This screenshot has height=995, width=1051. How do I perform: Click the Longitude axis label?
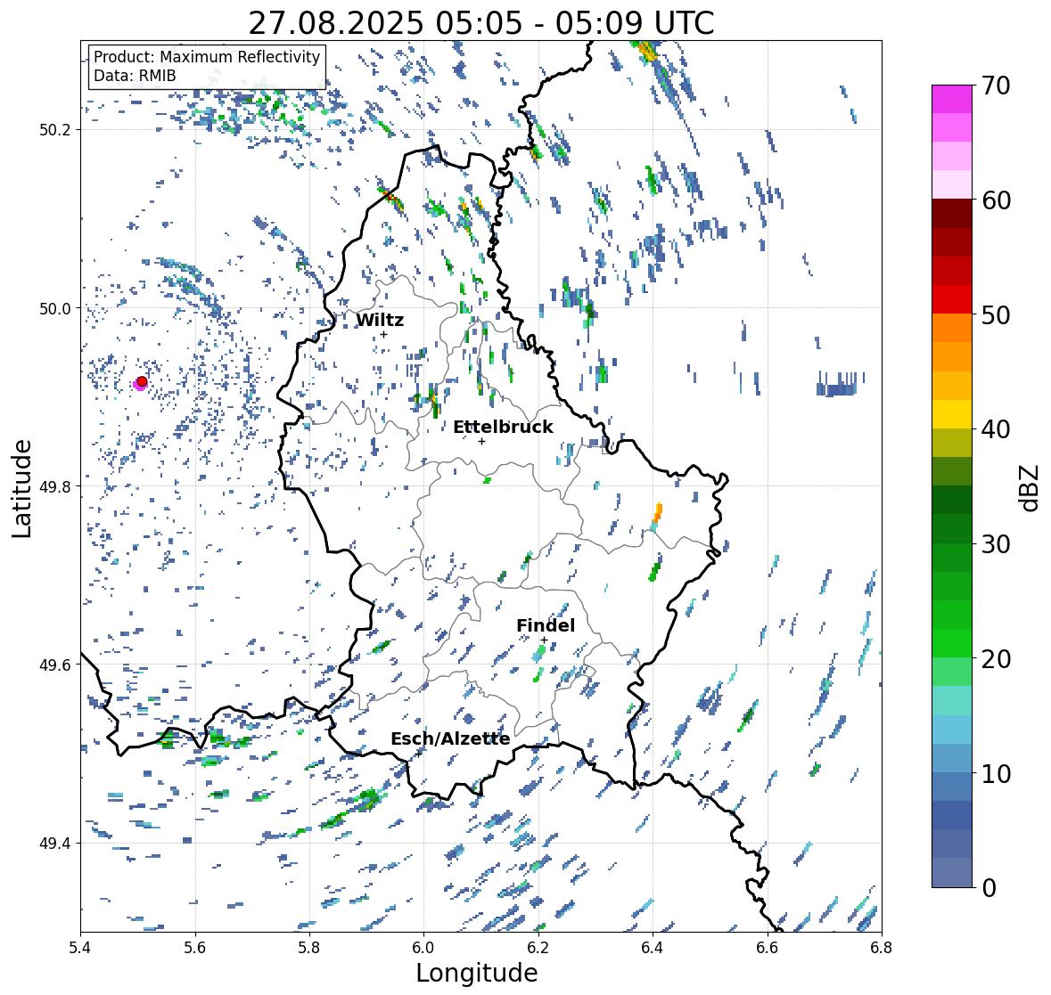(x=477, y=973)
